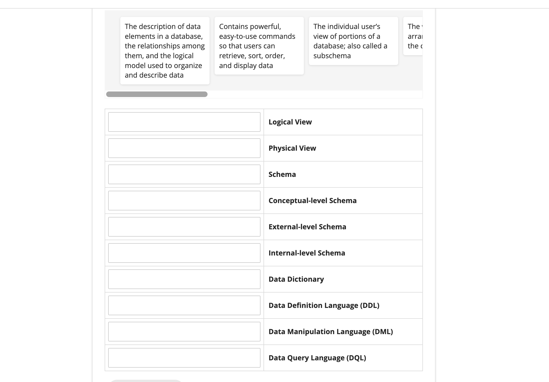
Task: Select the 'easy-to-use commands' answer card
Action: pyautogui.click(x=259, y=45)
